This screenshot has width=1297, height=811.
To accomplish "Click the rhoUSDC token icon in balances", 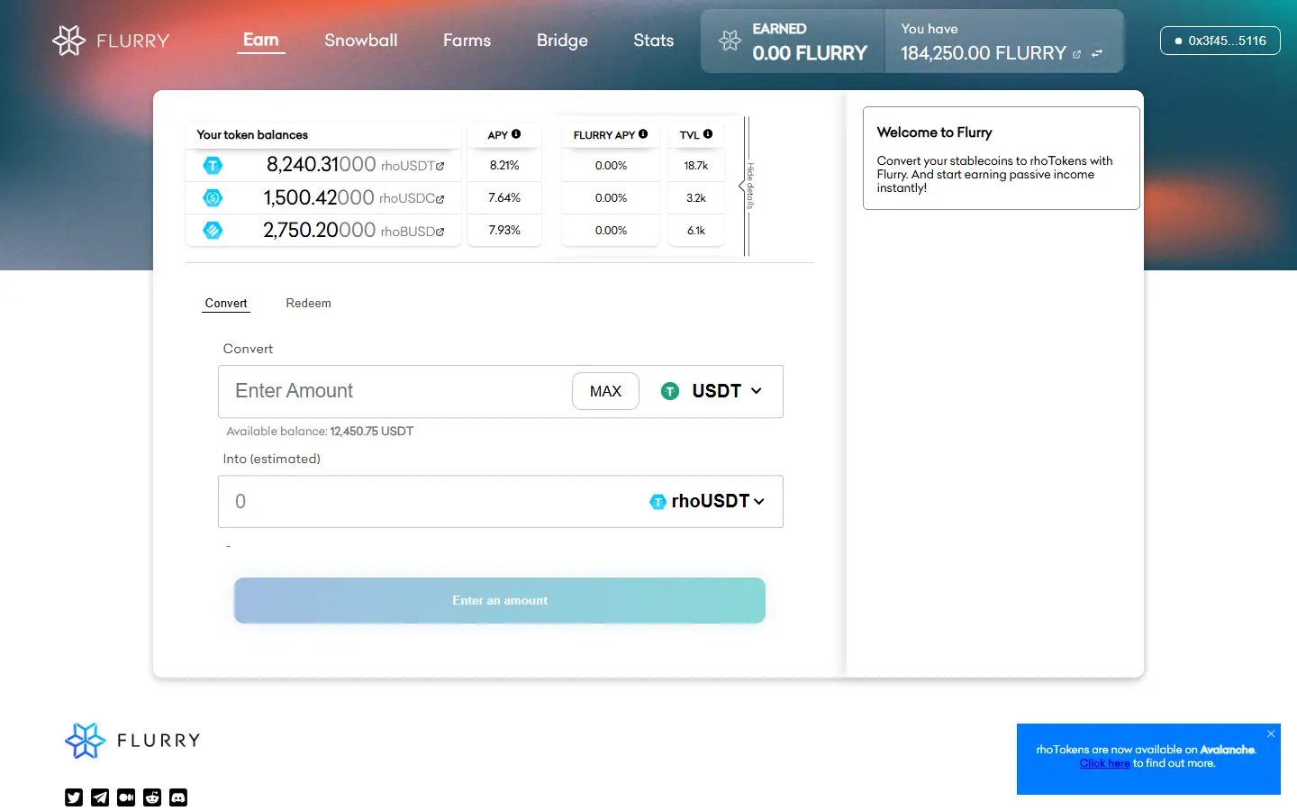I will (213, 197).
